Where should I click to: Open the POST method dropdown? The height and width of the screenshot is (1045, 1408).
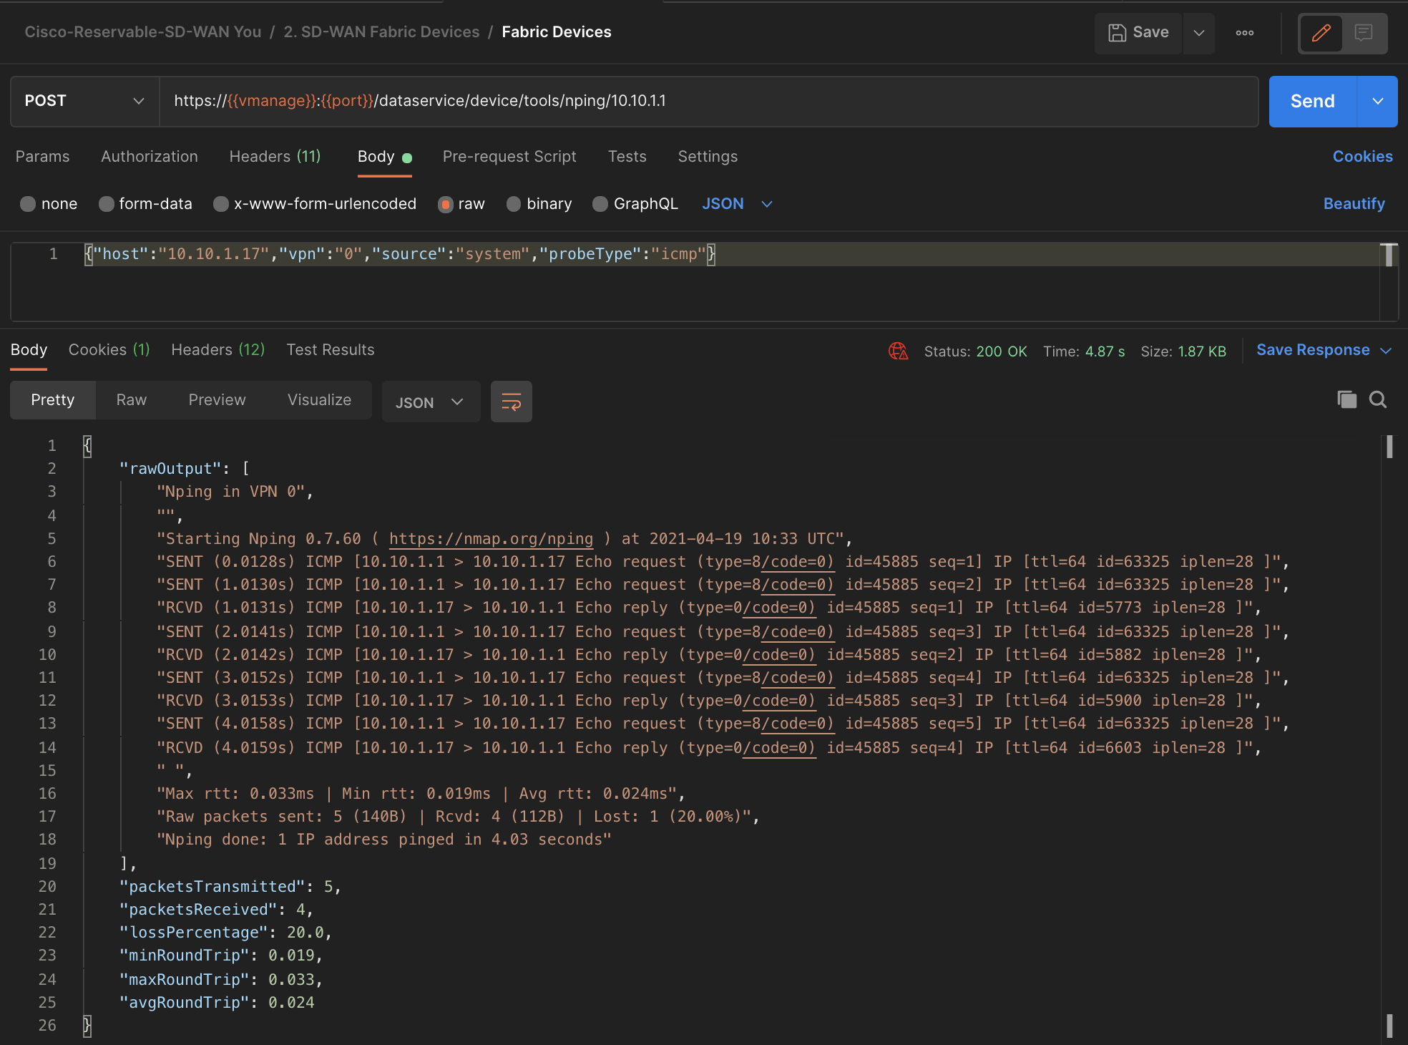pos(84,101)
